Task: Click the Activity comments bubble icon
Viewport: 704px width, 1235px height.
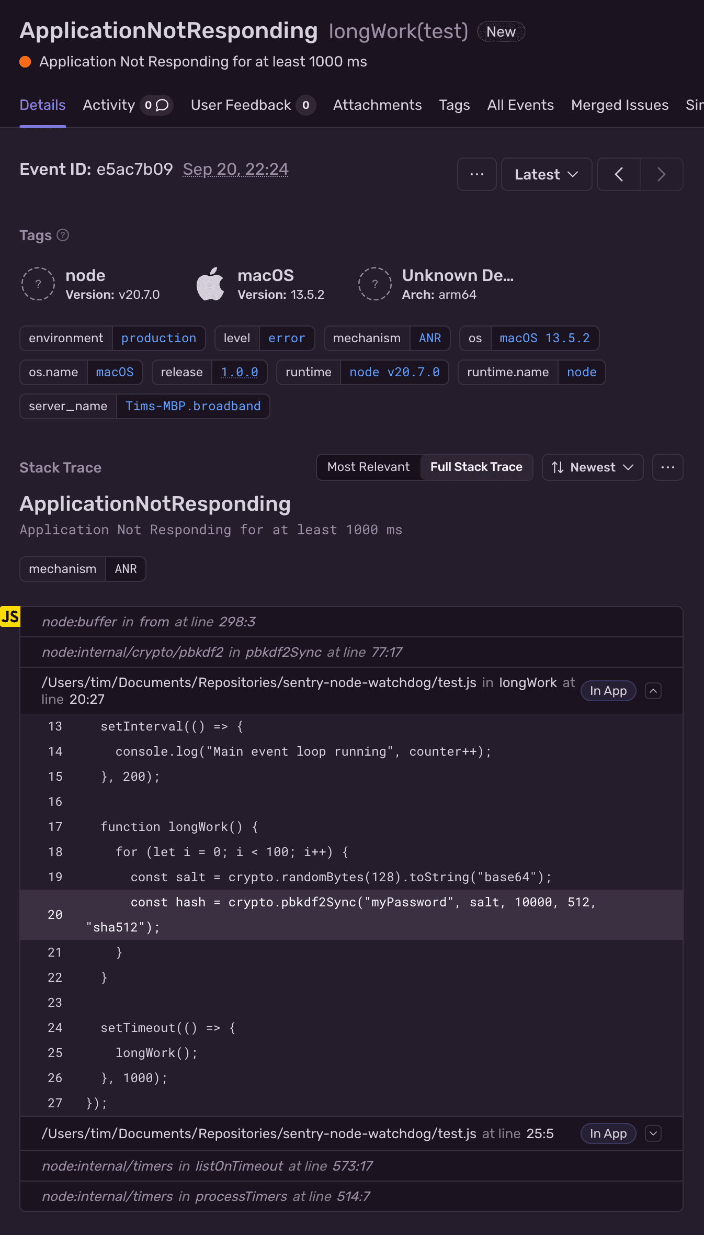Action: click(x=162, y=105)
